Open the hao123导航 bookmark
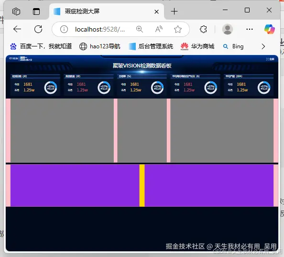Screen dimensions: 284x257 [100, 46]
